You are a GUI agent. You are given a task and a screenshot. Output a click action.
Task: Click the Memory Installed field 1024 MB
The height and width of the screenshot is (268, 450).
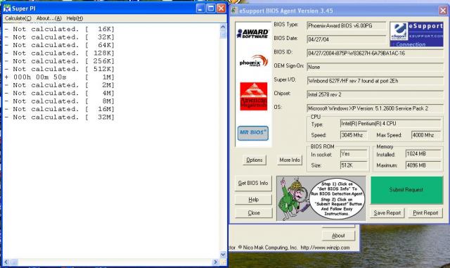point(423,154)
